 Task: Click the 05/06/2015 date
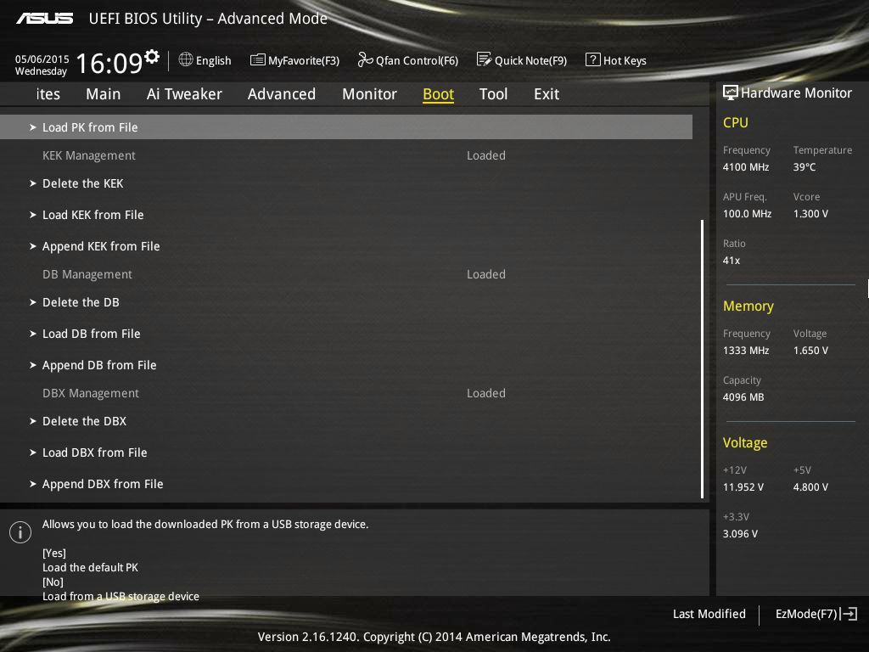click(42, 59)
